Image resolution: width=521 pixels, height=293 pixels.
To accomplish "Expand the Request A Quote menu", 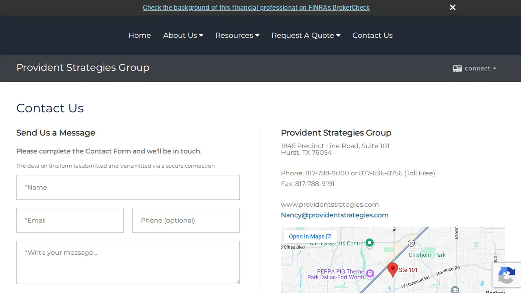I will click(306, 35).
